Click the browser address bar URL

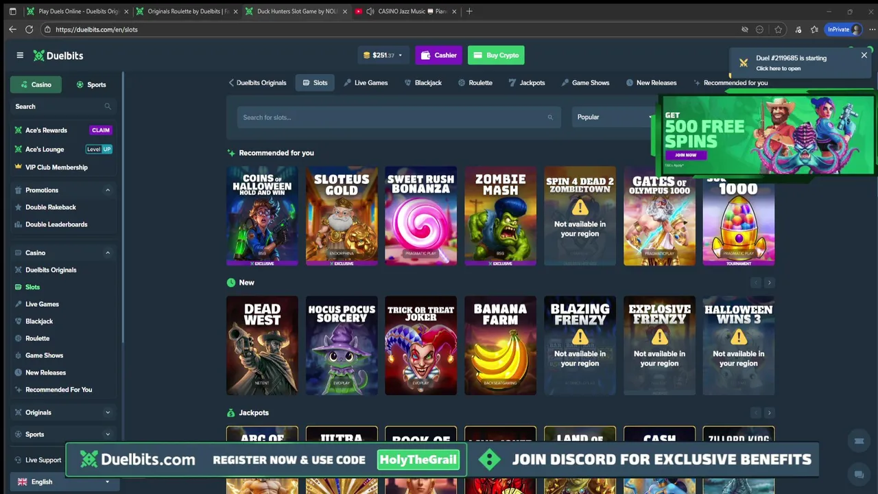click(x=97, y=30)
